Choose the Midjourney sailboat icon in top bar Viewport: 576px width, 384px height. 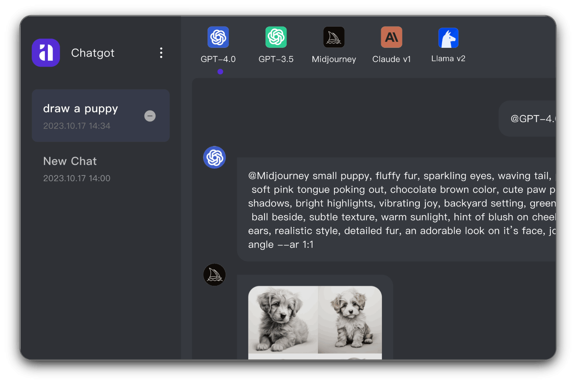(x=334, y=37)
